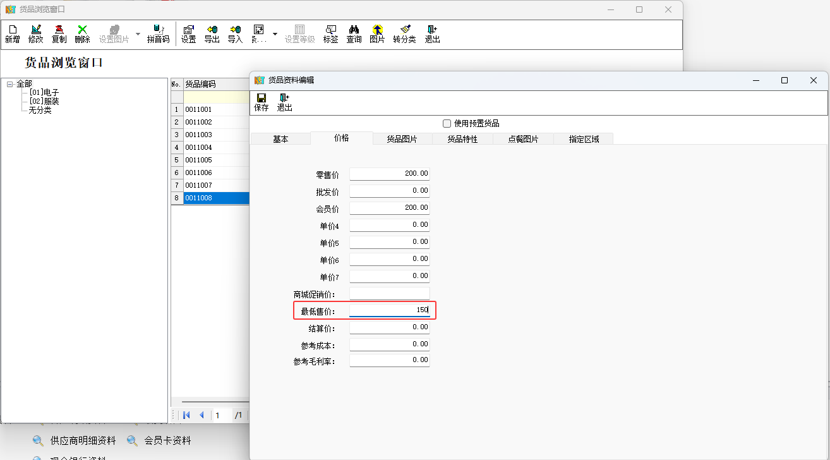Viewport: 830px width, 460px height.
Task: Select row with code 0011005
Action: coord(216,160)
